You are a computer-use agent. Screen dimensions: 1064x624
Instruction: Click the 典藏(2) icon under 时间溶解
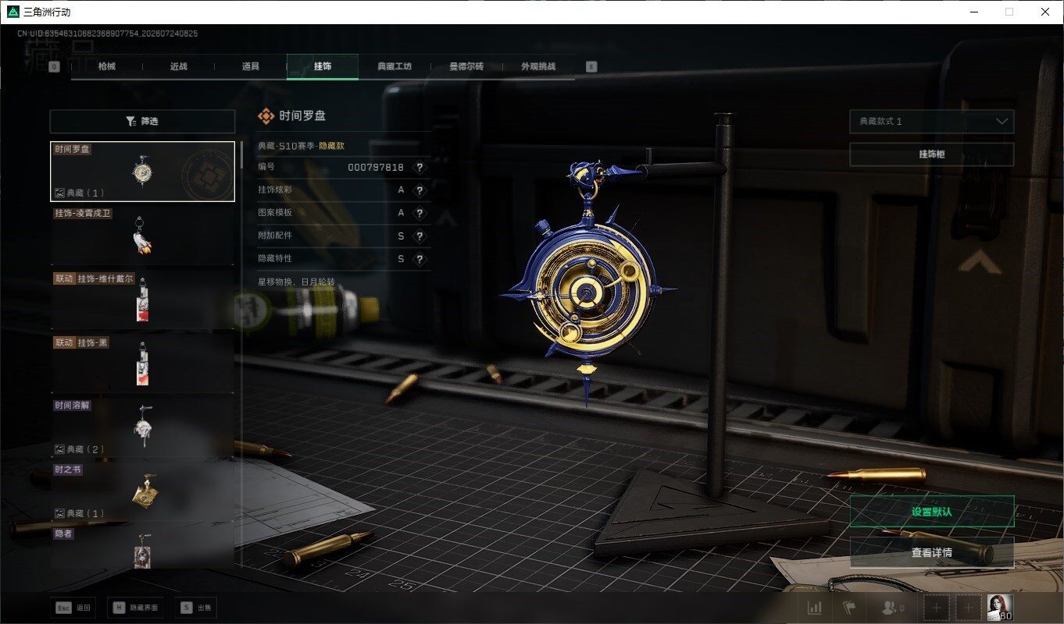click(59, 449)
